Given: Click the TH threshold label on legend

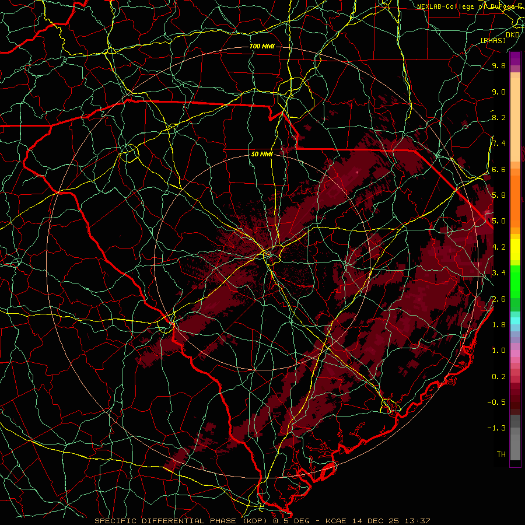Looking at the screenshot, I should coord(501,454).
